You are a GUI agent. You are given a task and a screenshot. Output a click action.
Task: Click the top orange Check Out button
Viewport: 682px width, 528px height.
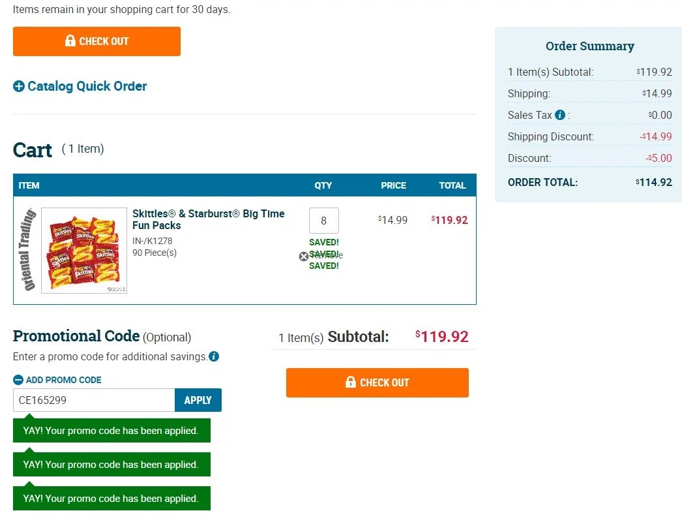pos(96,41)
